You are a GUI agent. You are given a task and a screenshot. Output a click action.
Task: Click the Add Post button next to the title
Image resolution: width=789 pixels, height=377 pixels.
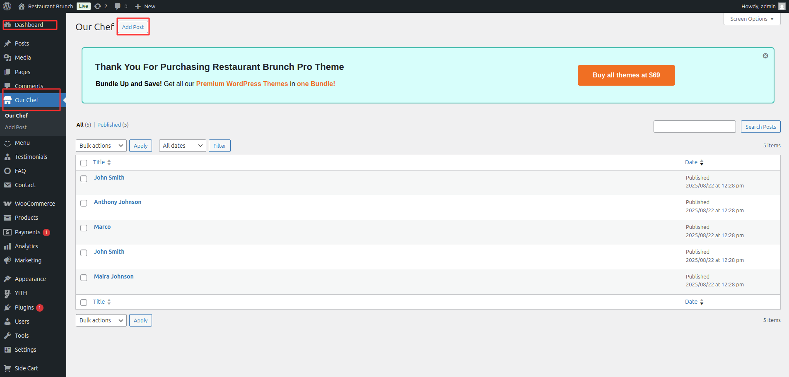[133, 27]
